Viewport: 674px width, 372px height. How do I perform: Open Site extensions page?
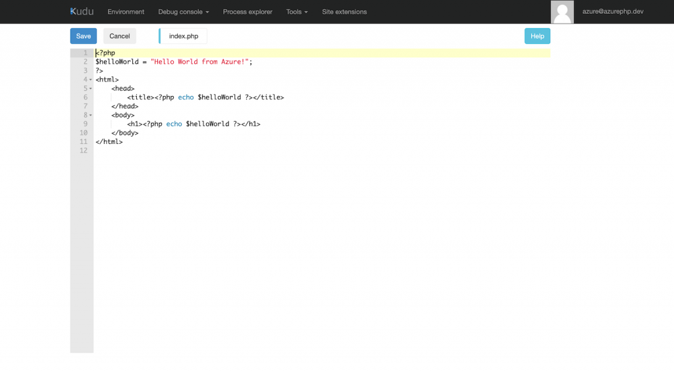point(344,12)
